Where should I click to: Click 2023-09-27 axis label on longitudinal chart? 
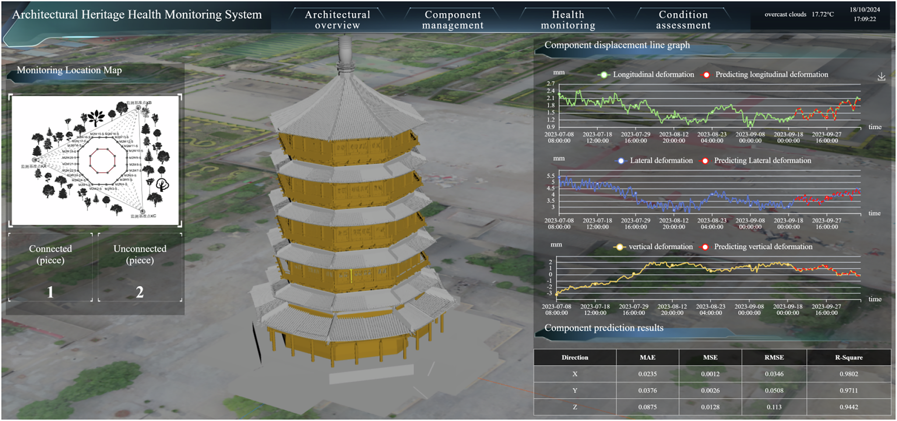827,137
